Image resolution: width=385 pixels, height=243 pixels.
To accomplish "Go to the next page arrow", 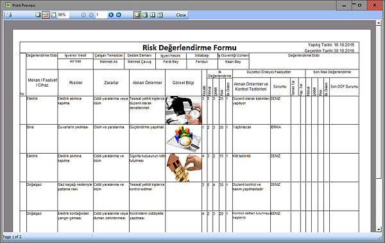I will (111, 15).
